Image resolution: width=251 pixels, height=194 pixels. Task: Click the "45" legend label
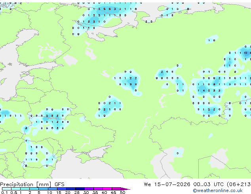point(113,192)
